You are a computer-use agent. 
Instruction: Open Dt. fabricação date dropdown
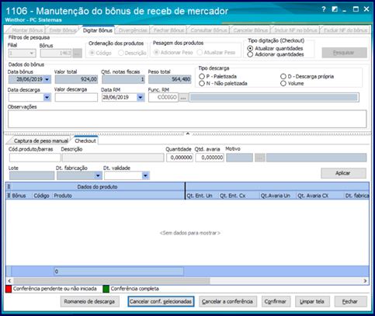click(98, 175)
